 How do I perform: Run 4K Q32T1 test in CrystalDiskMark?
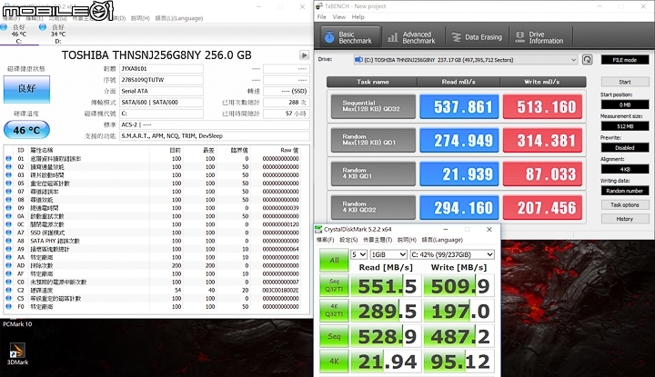334,311
